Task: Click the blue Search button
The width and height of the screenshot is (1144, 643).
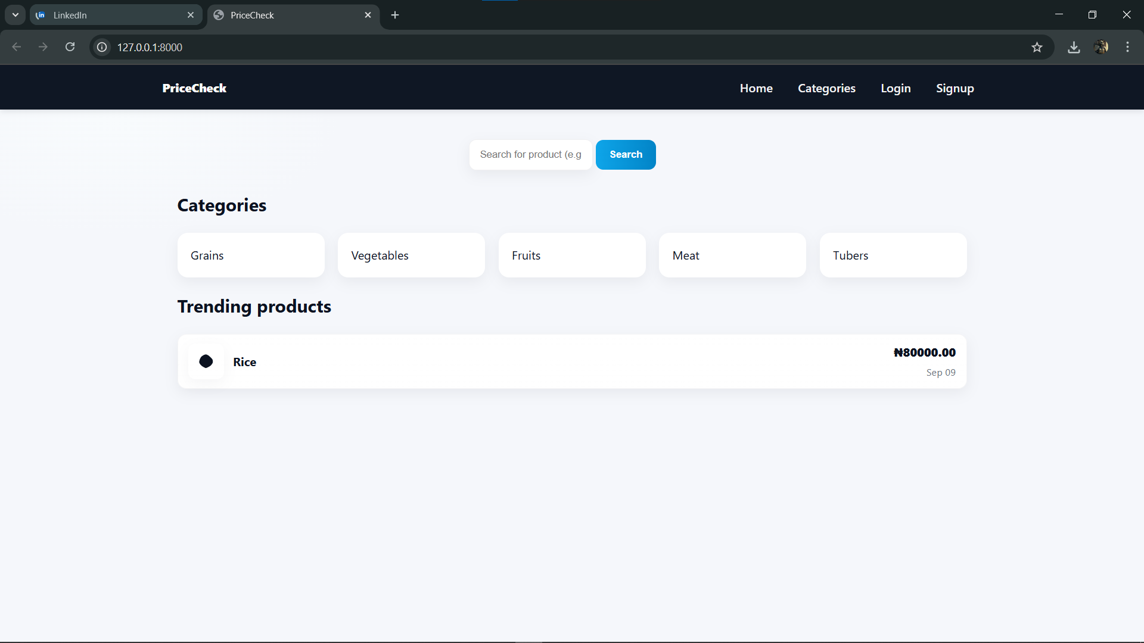Action: 626,155
